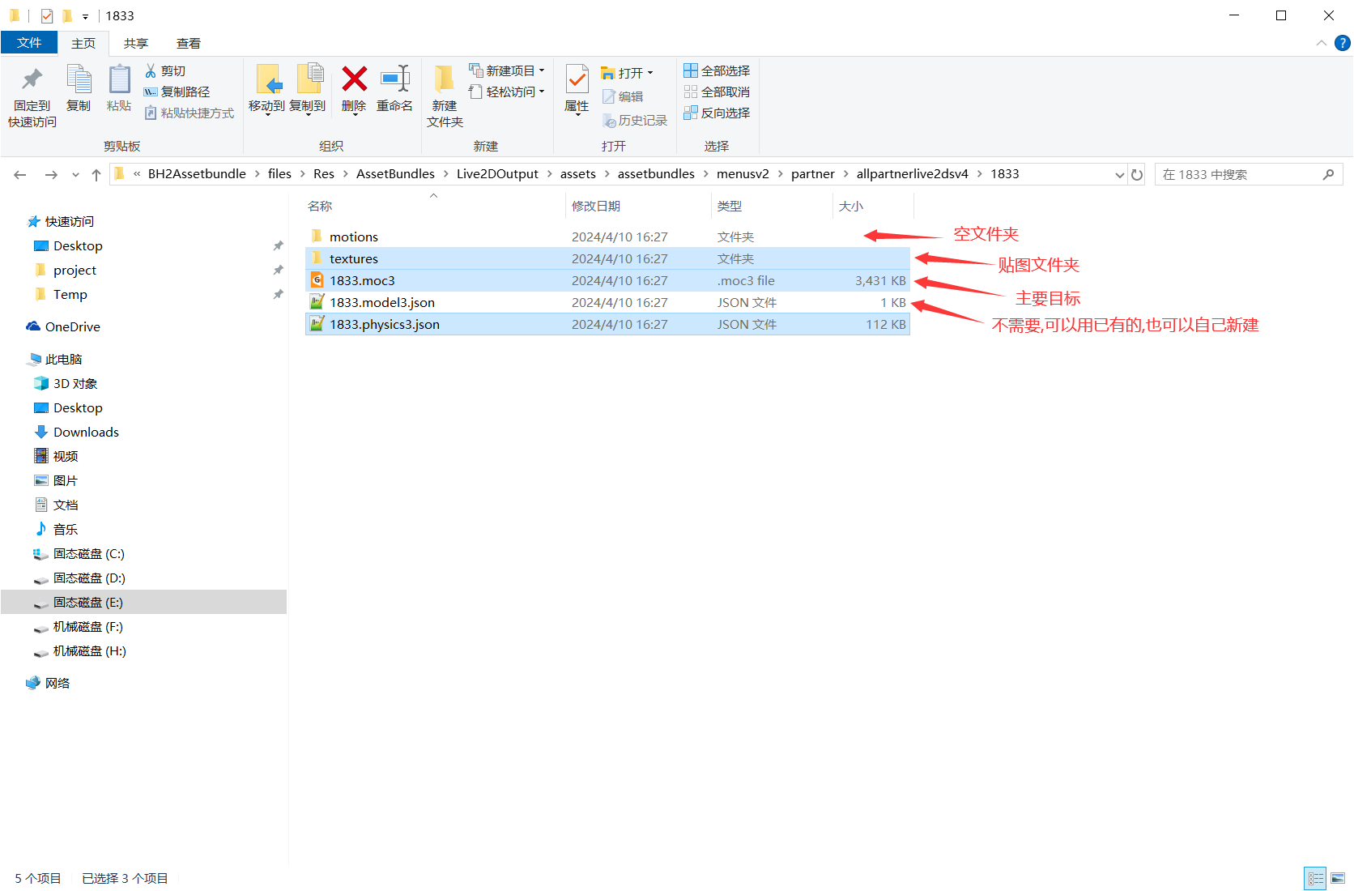Screen dimensions: 1354x891
Task: Click Pin to Quick Access (固定到快速访问)
Action: tap(32, 96)
